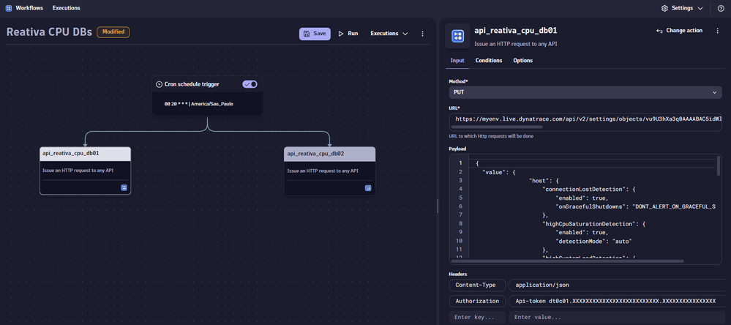This screenshot has height=325, width=731.
Task: Click the Change action button
Action: pos(679,31)
